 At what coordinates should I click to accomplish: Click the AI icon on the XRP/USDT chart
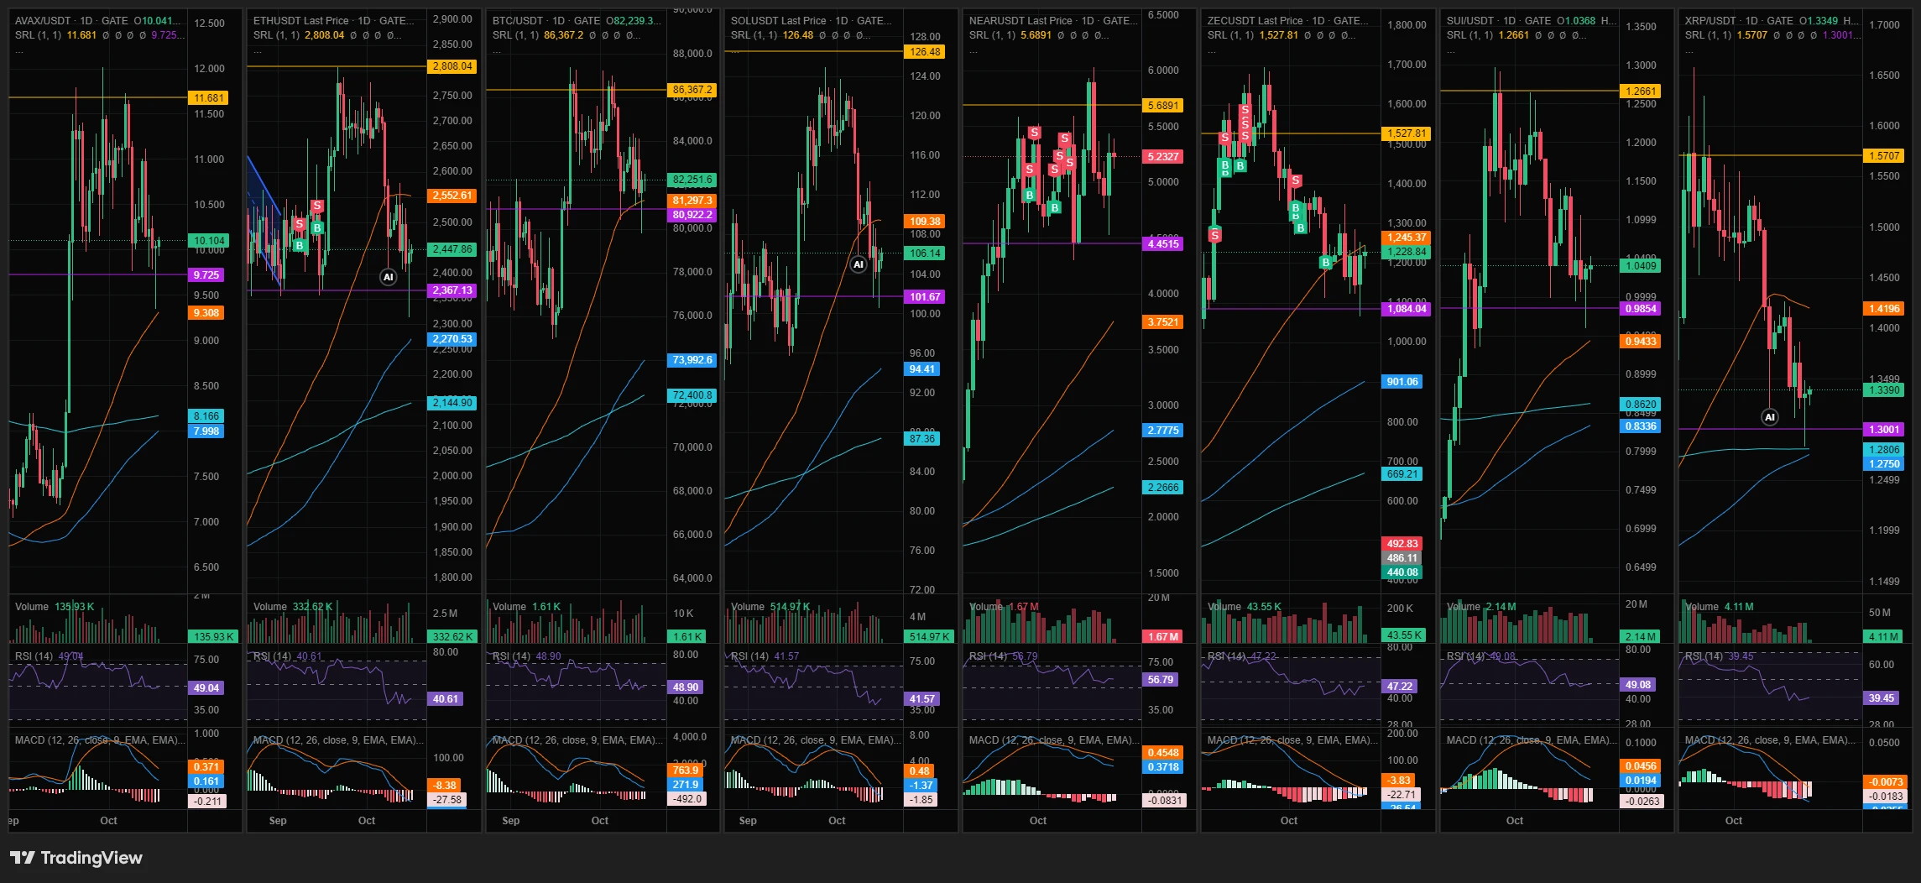[1769, 417]
